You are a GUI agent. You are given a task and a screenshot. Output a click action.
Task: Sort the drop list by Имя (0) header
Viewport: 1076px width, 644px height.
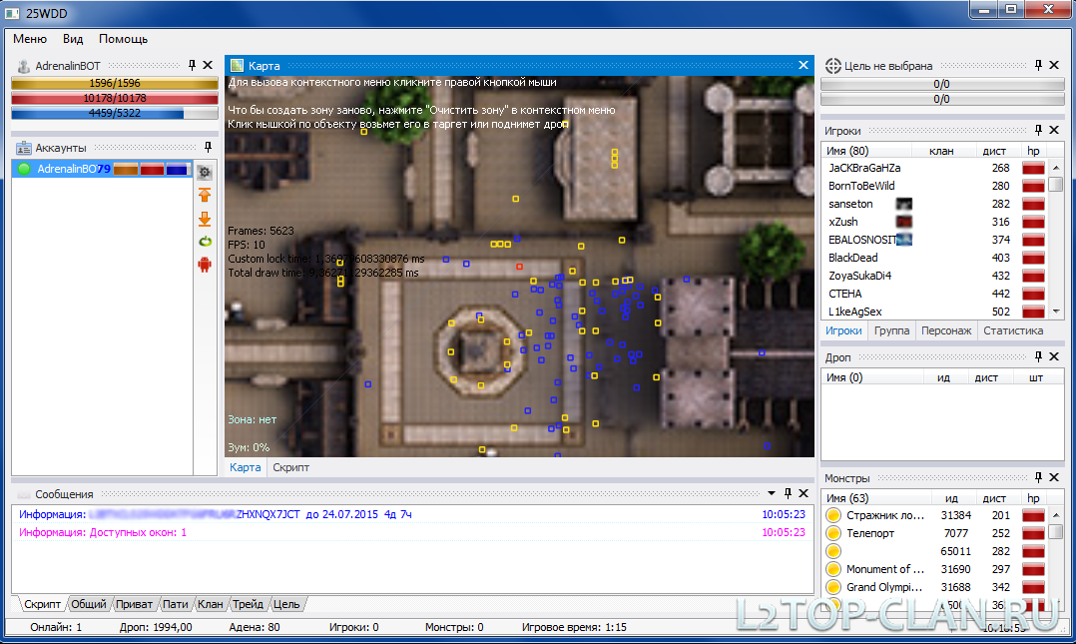pyautogui.click(x=870, y=377)
